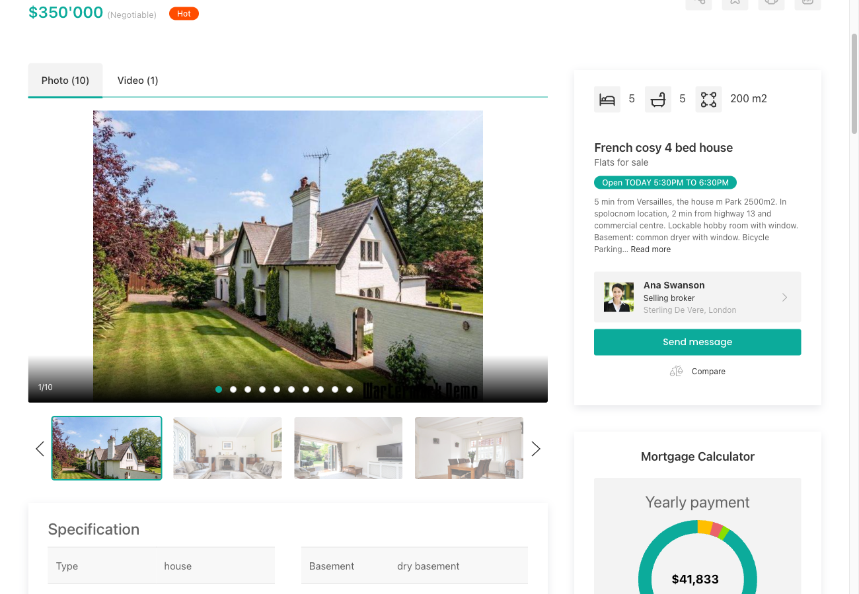
Task: Open the Photo tab
Action: pyautogui.click(x=65, y=80)
